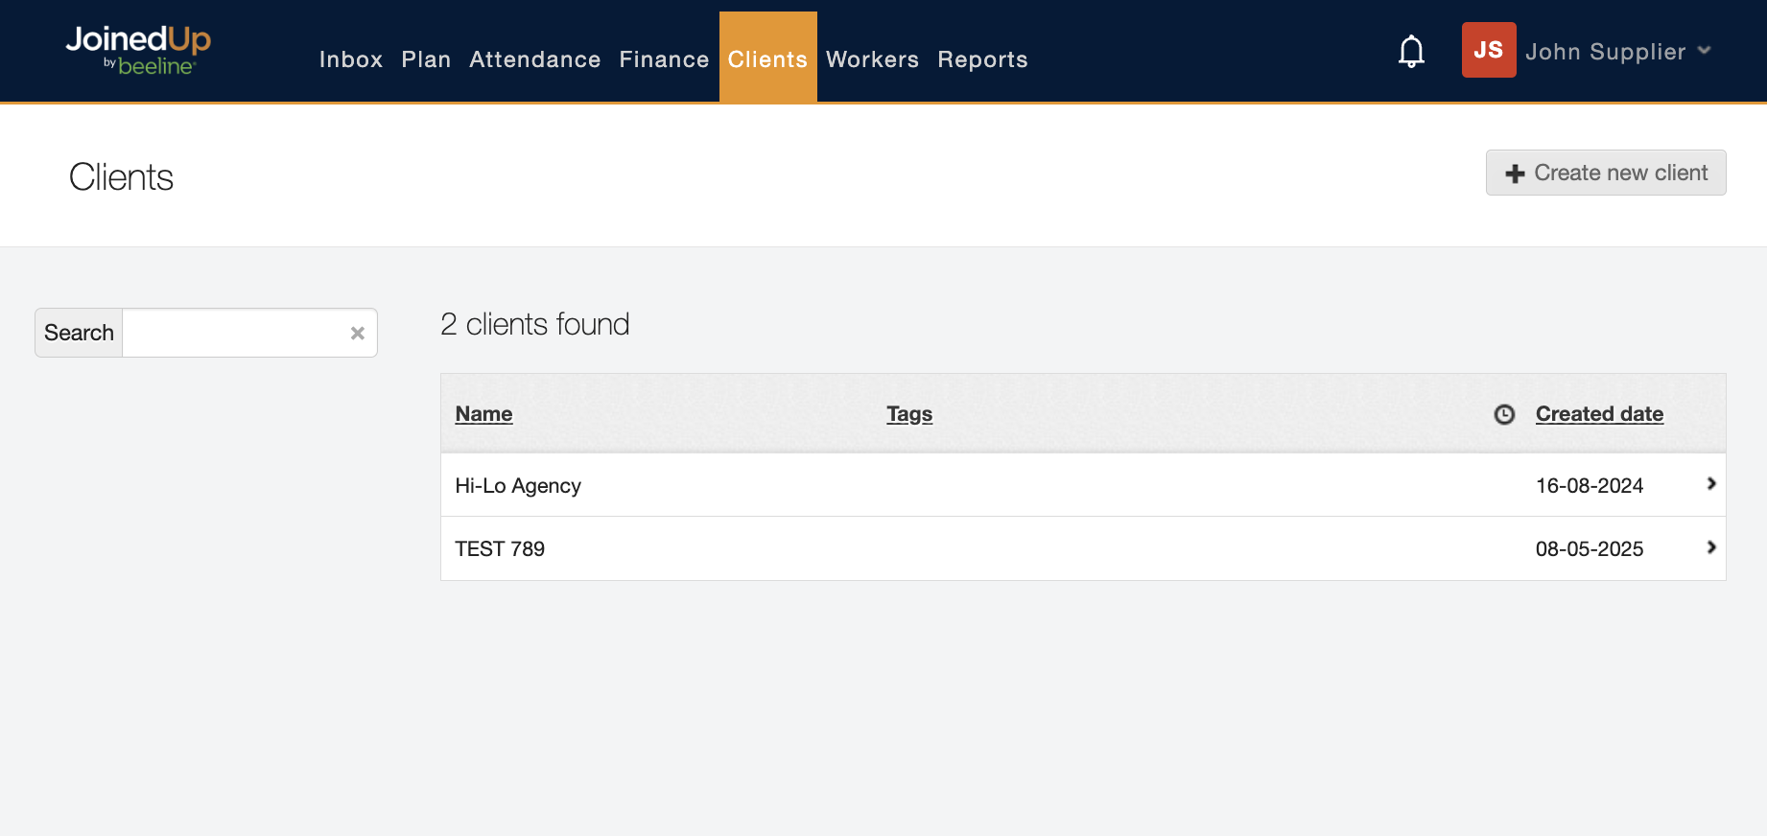Sort by Created date header

click(x=1599, y=414)
